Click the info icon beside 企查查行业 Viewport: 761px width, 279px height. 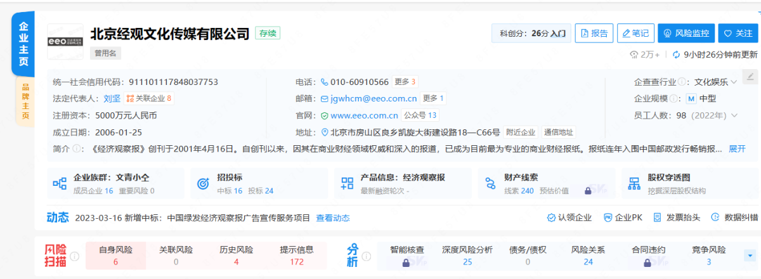pyautogui.click(x=681, y=82)
